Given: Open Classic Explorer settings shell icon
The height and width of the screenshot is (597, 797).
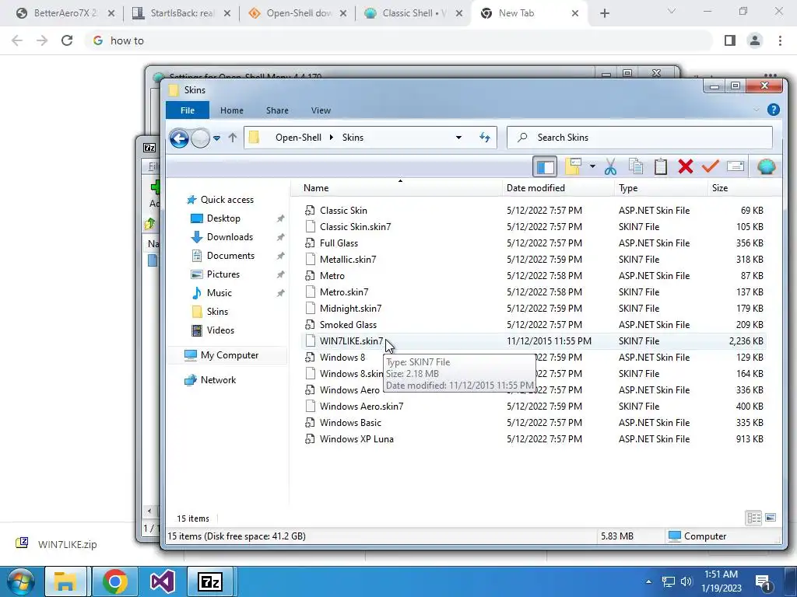Looking at the screenshot, I should 766,166.
